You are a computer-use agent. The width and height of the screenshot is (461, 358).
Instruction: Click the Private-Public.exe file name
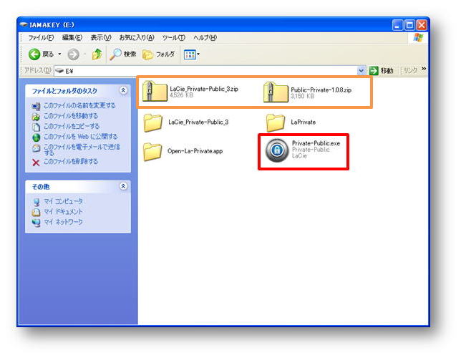(x=316, y=143)
